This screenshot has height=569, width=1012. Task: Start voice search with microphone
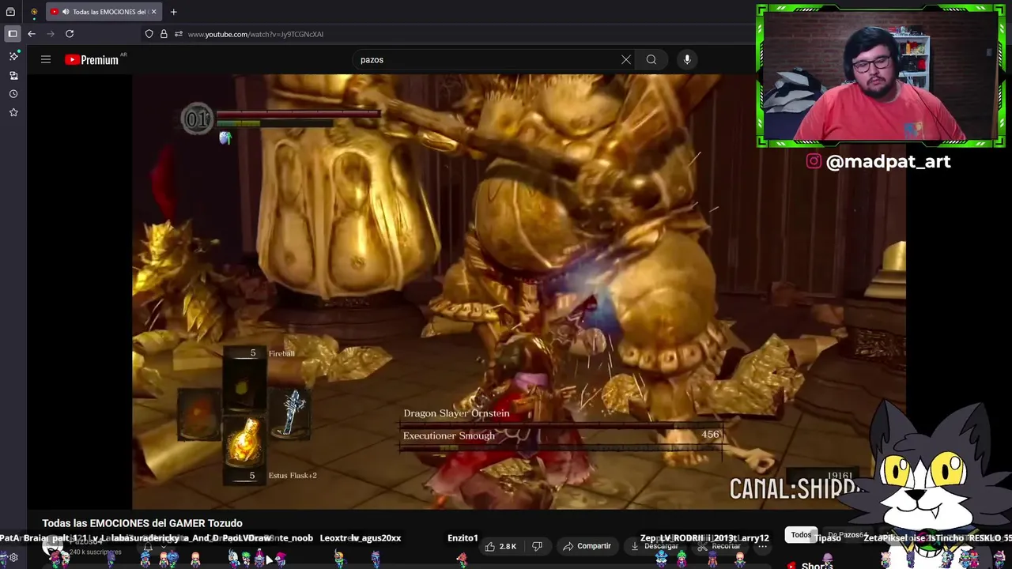point(687,59)
